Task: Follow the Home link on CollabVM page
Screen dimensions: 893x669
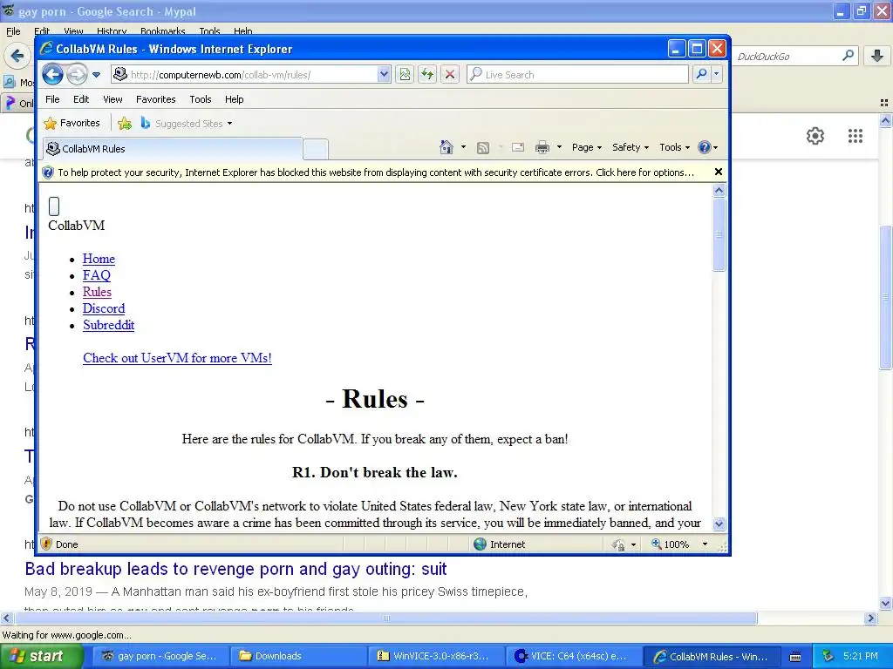Action: click(99, 259)
